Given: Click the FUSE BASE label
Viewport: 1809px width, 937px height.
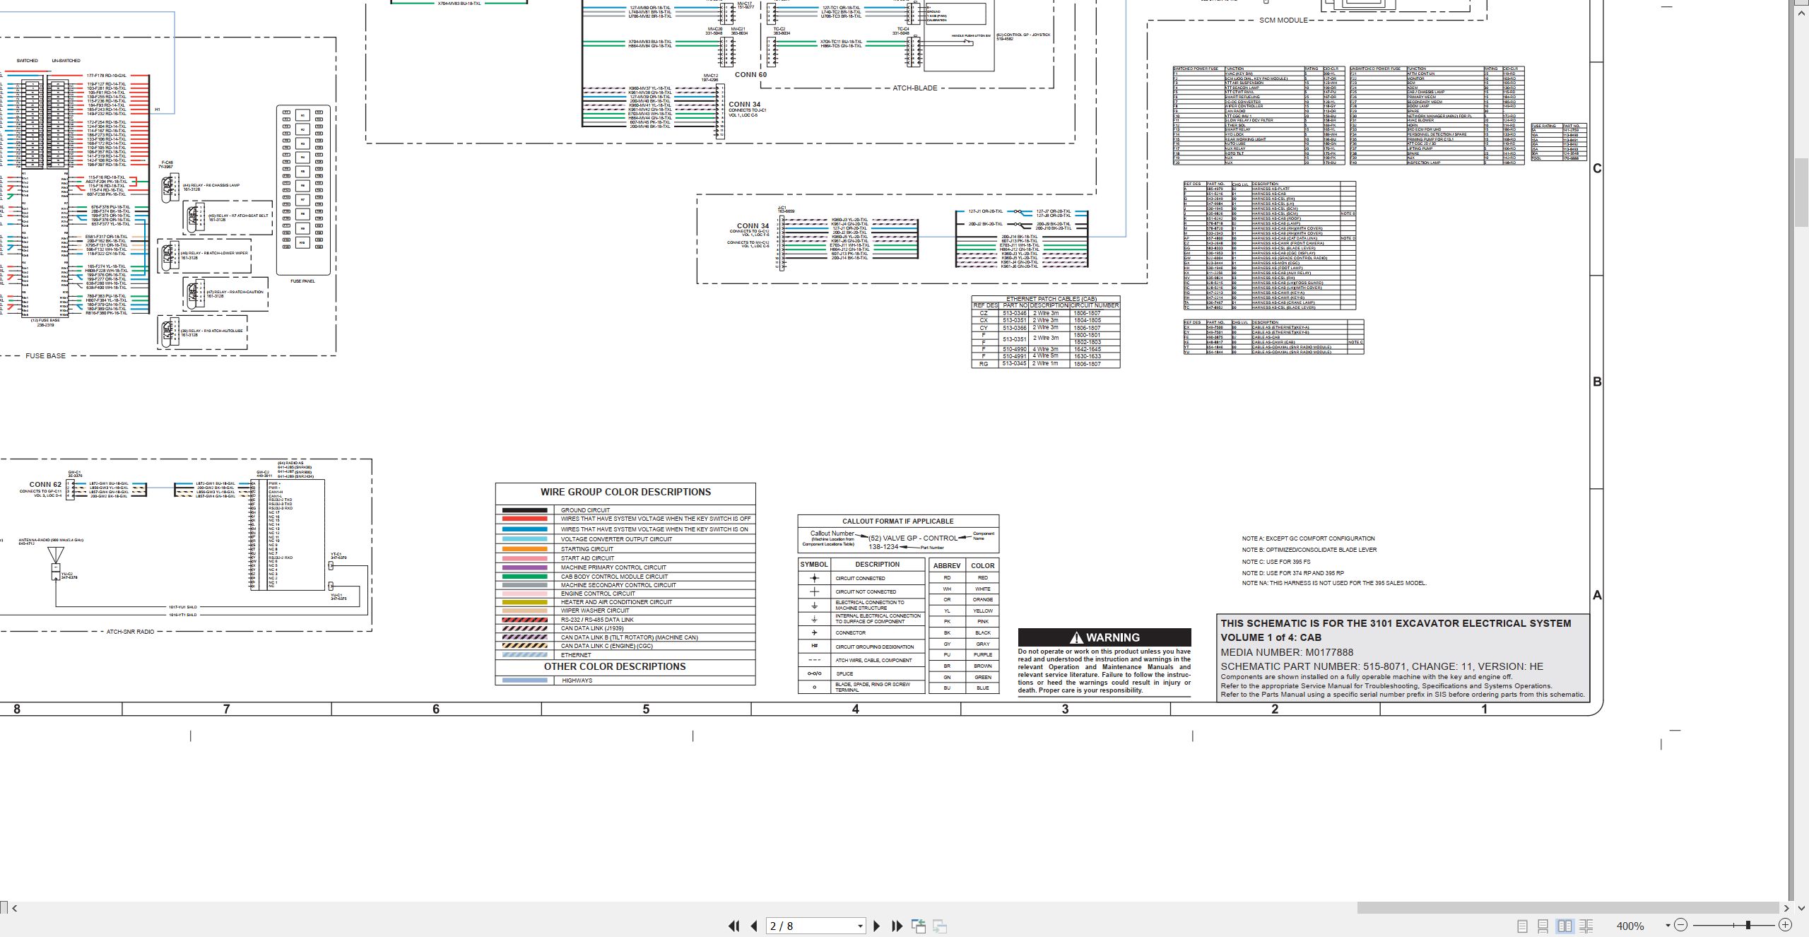Looking at the screenshot, I should click(45, 356).
